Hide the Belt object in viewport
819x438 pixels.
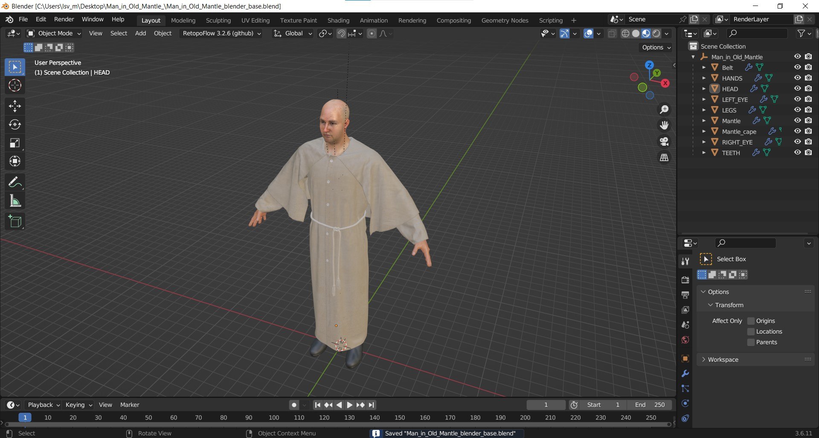click(797, 67)
